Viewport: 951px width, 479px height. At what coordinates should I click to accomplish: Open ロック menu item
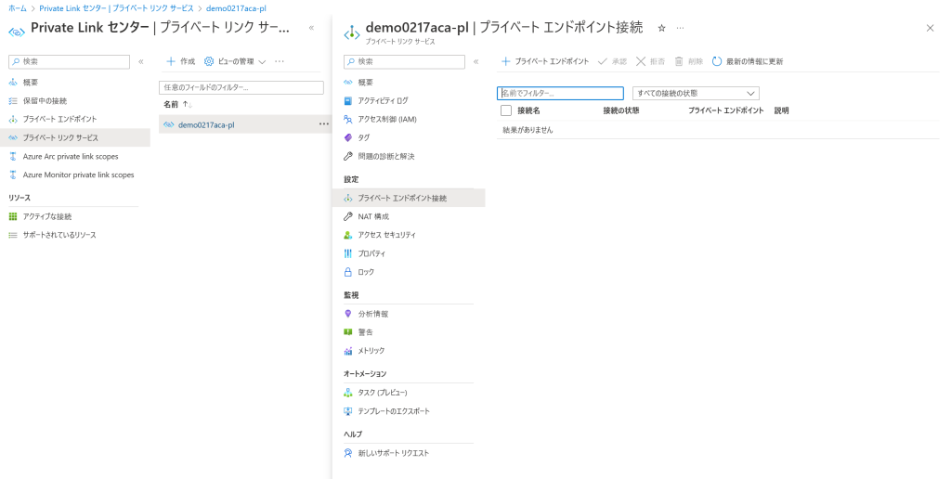[366, 272]
